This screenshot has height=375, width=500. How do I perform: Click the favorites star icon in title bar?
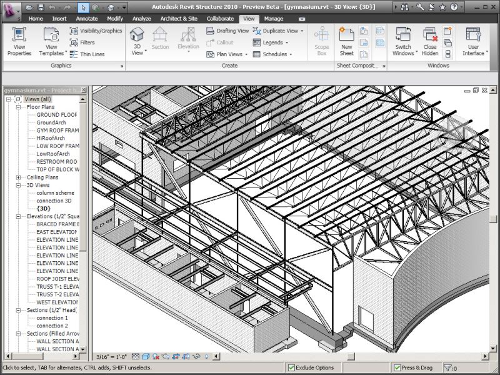(x=442, y=7)
